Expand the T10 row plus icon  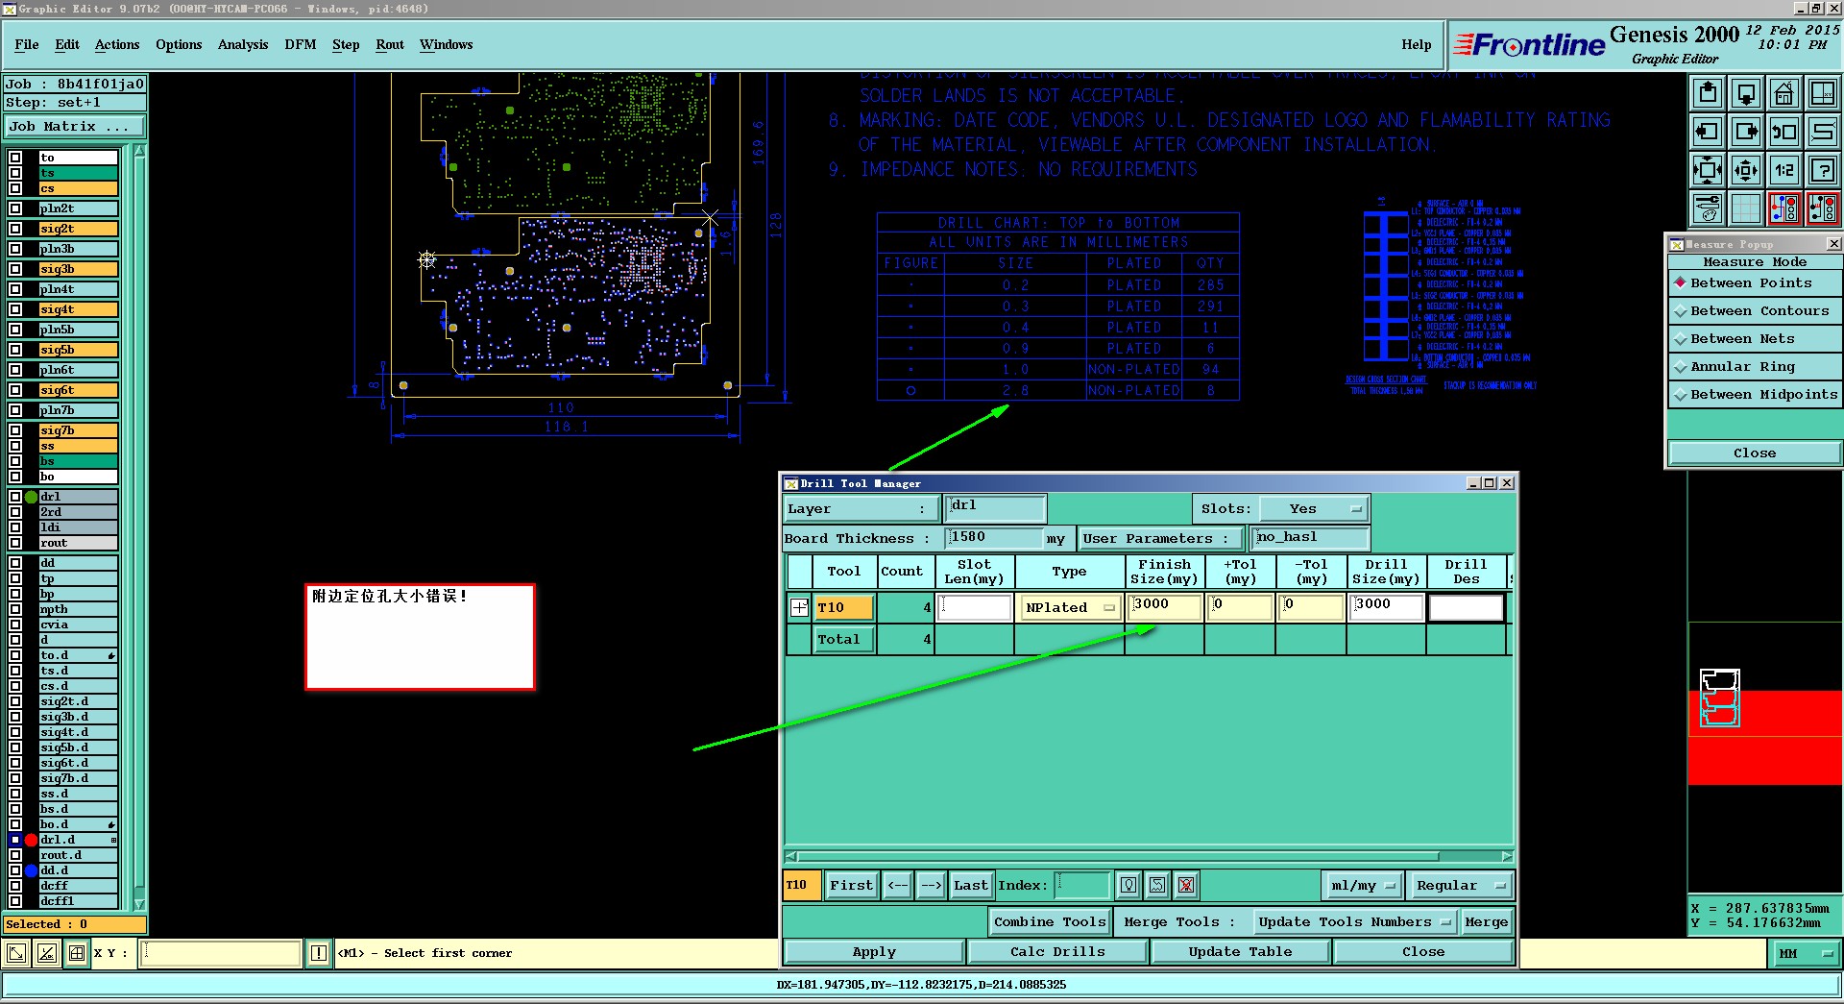[x=799, y=607]
